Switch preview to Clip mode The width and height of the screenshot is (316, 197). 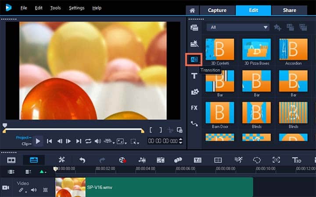[x=25, y=143]
